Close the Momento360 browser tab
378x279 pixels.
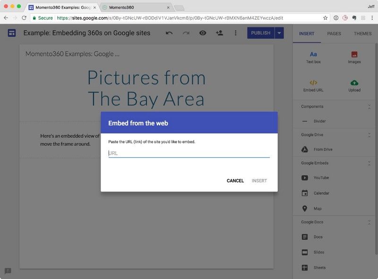coord(168,8)
